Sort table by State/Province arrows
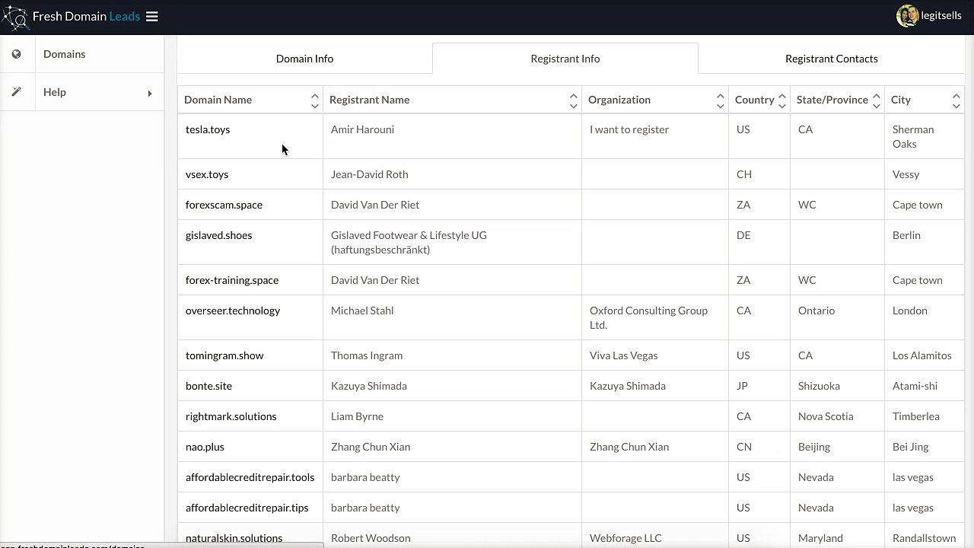Viewport: 974px width, 548px height. (876, 100)
